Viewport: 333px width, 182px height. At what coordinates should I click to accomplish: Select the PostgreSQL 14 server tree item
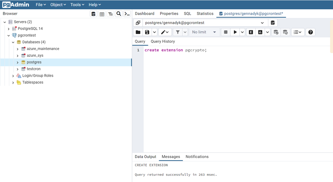point(30,28)
